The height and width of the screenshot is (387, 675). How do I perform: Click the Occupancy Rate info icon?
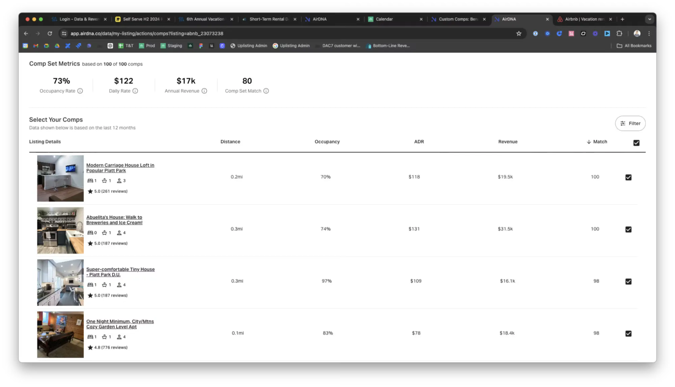tap(80, 91)
